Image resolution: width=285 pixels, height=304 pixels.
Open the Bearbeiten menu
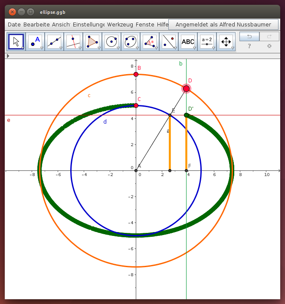click(x=36, y=25)
